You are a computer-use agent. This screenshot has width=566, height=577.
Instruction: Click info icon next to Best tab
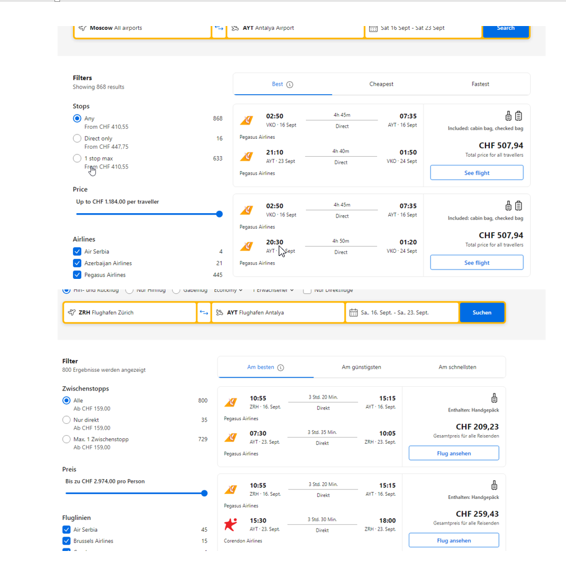click(290, 85)
